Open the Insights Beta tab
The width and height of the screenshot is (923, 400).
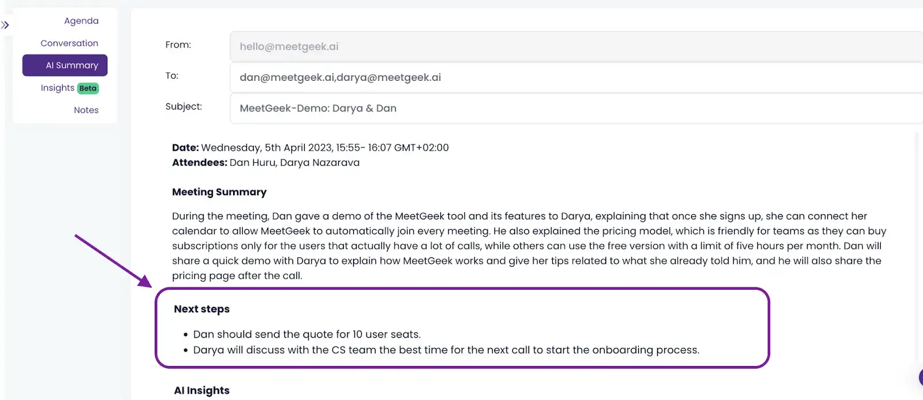click(x=70, y=88)
